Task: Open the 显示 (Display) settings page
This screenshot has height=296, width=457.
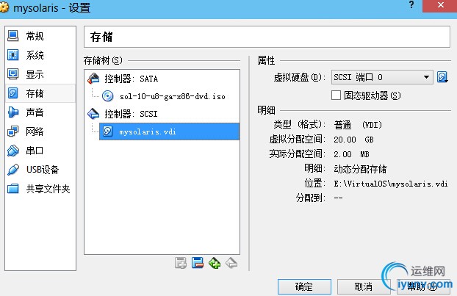Action: click(40, 74)
